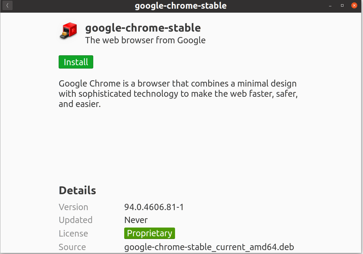363x254 pixels.
Task: Click the License label
Action: click(x=73, y=234)
